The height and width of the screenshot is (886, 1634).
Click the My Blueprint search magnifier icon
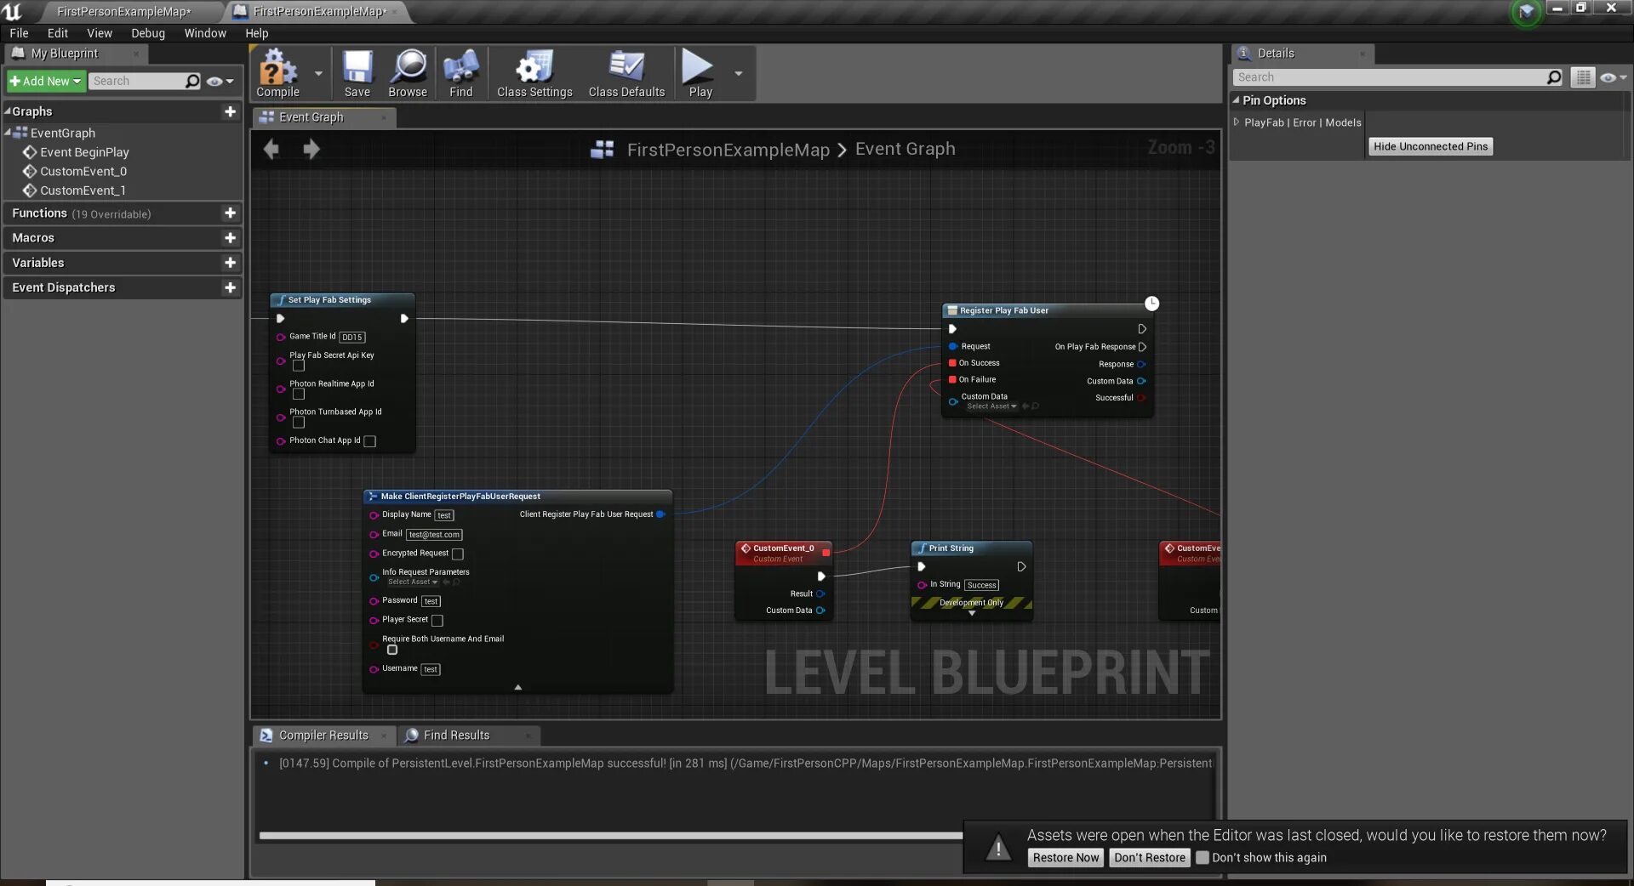pyautogui.click(x=192, y=81)
